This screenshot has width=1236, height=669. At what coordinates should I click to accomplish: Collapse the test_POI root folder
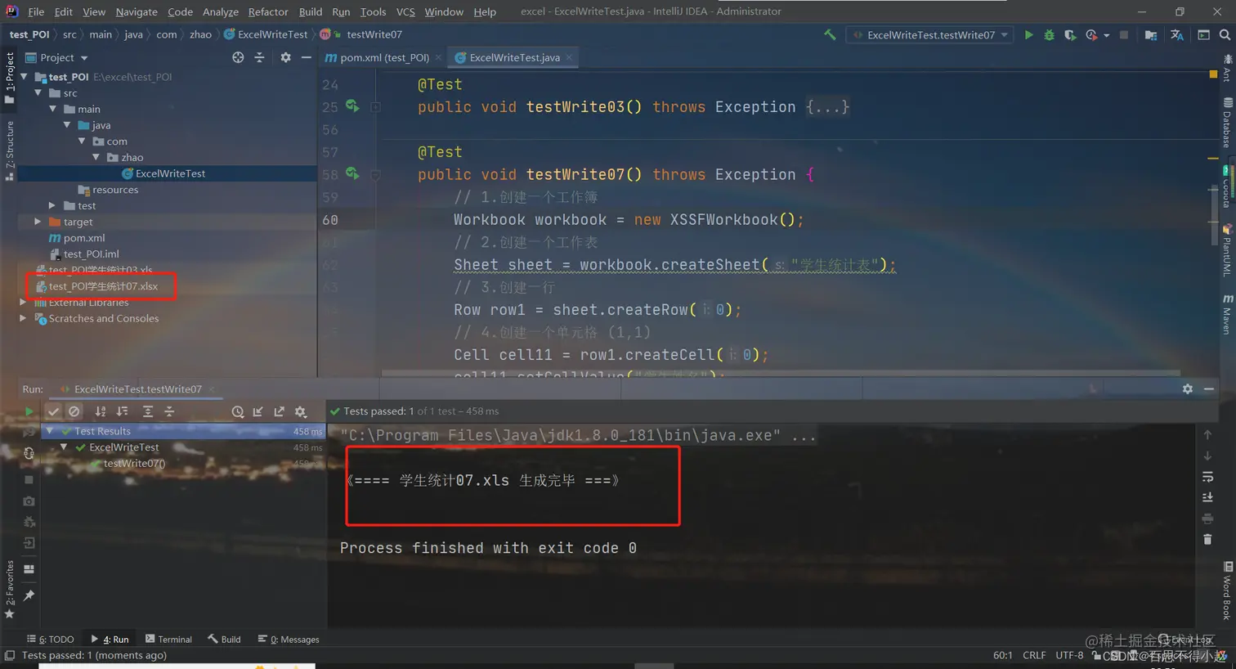tap(24, 77)
